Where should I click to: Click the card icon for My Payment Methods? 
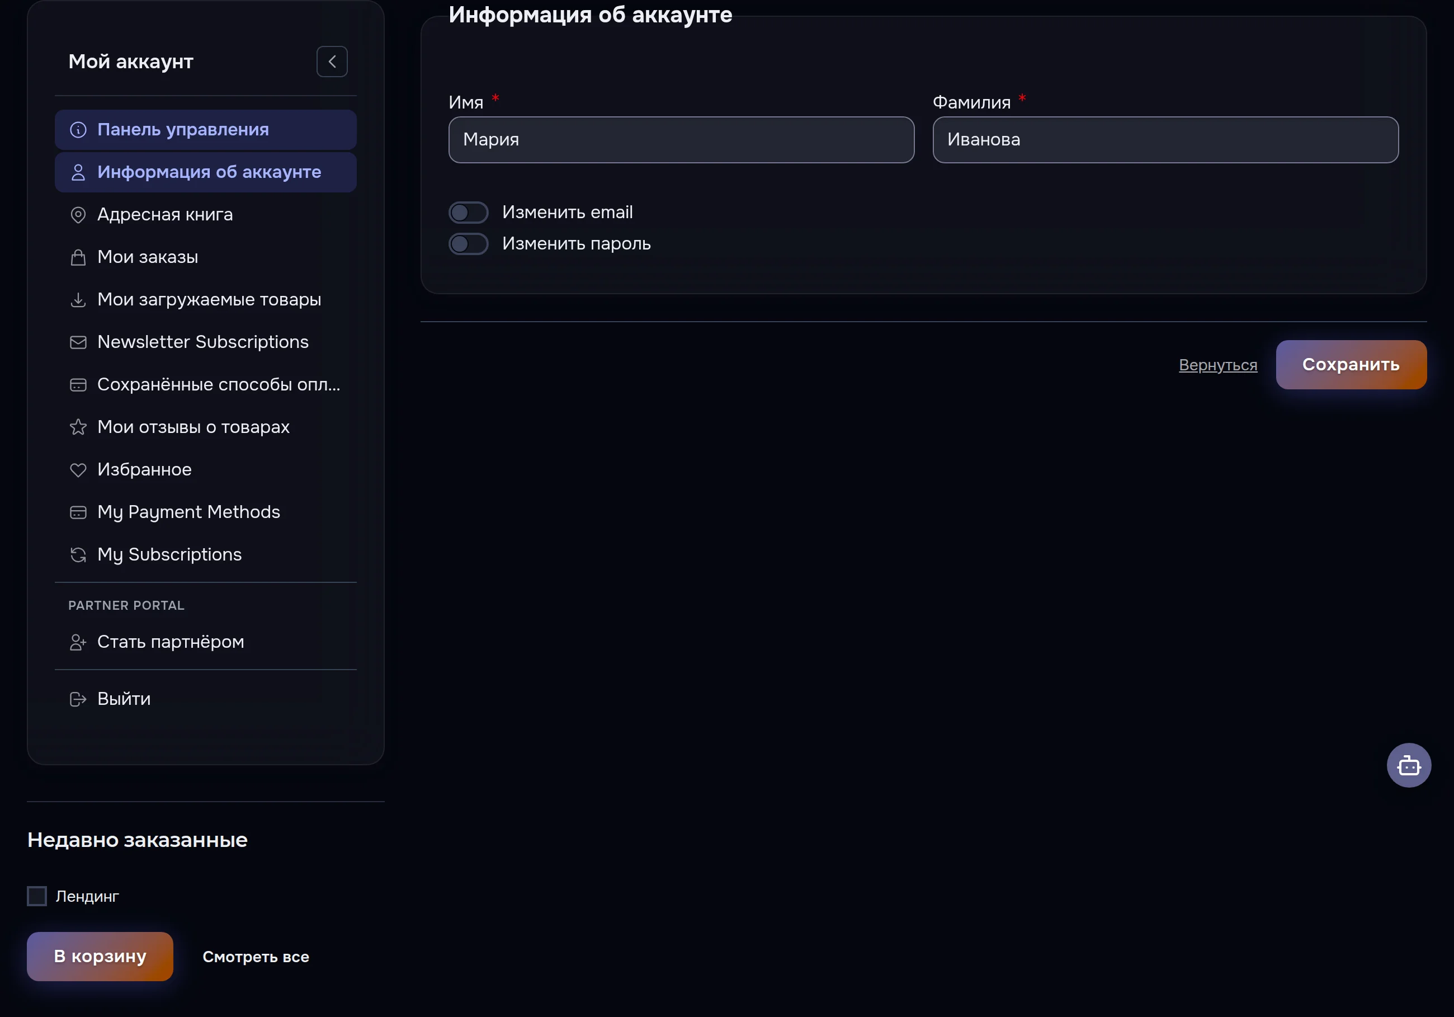pyautogui.click(x=78, y=512)
